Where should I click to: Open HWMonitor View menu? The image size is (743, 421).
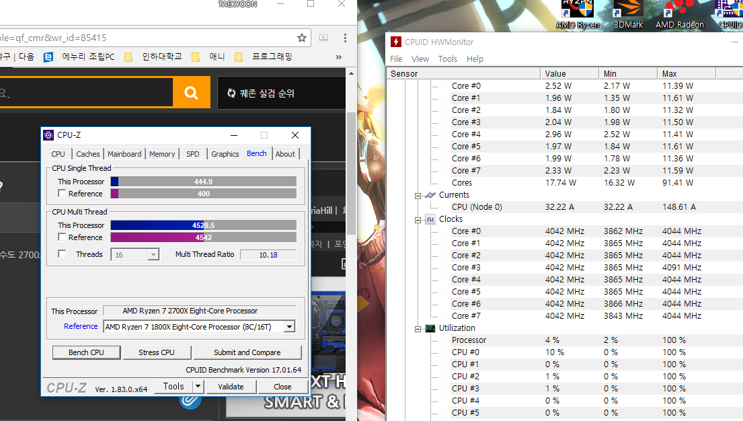[x=420, y=59]
